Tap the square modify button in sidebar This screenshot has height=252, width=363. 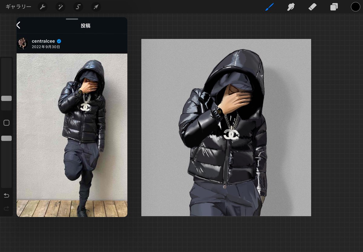(6, 123)
